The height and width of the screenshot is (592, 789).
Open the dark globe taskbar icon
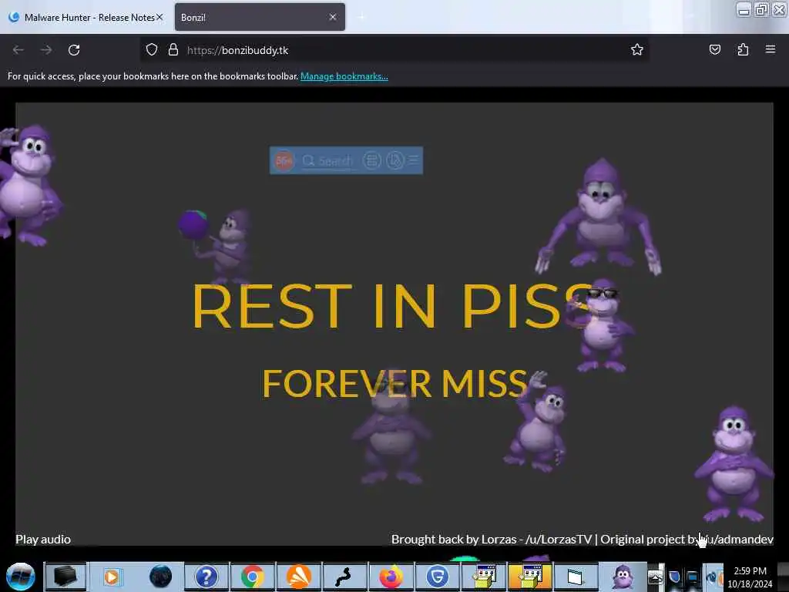tap(160, 577)
